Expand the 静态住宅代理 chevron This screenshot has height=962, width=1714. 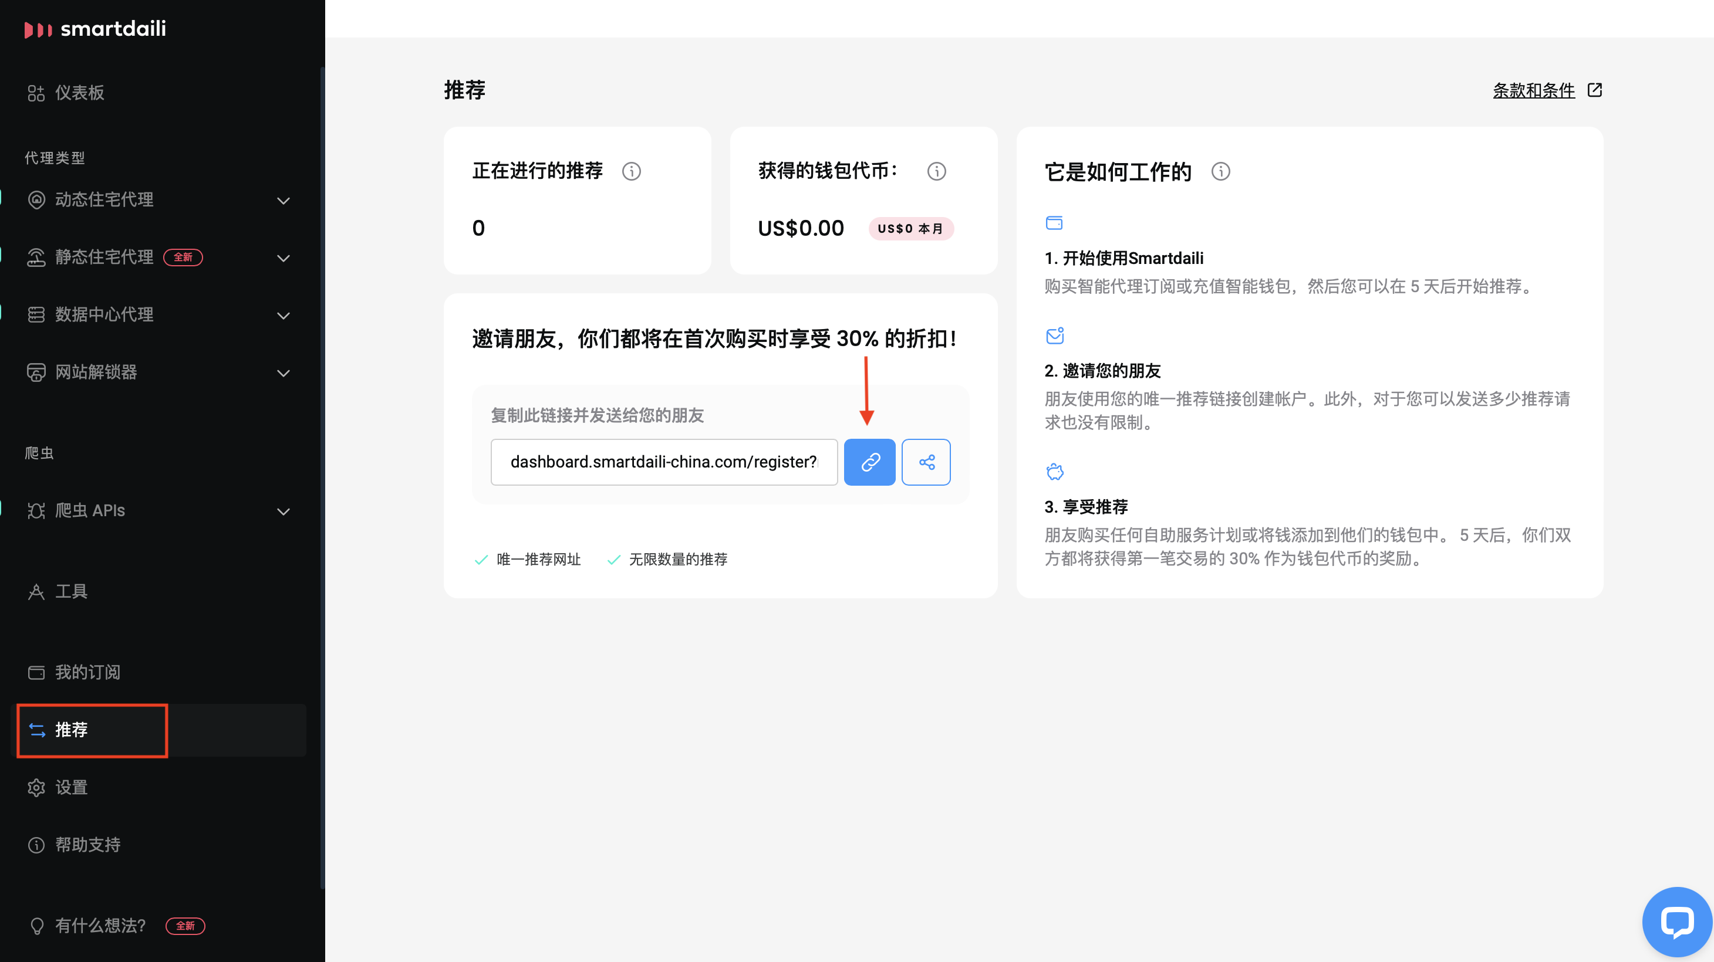point(284,258)
